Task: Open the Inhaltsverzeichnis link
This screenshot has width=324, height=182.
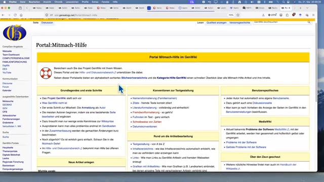Action: pyautogui.click(x=143, y=149)
